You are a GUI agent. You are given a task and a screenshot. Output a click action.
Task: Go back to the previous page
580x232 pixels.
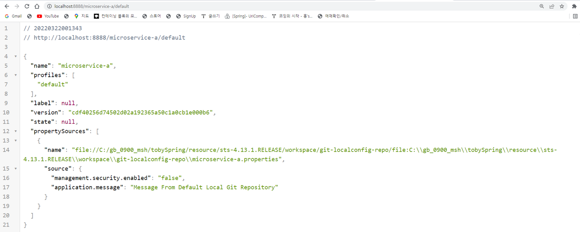(7, 6)
